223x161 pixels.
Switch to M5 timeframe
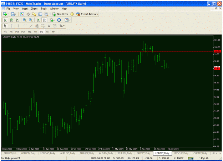[x=11, y=31]
